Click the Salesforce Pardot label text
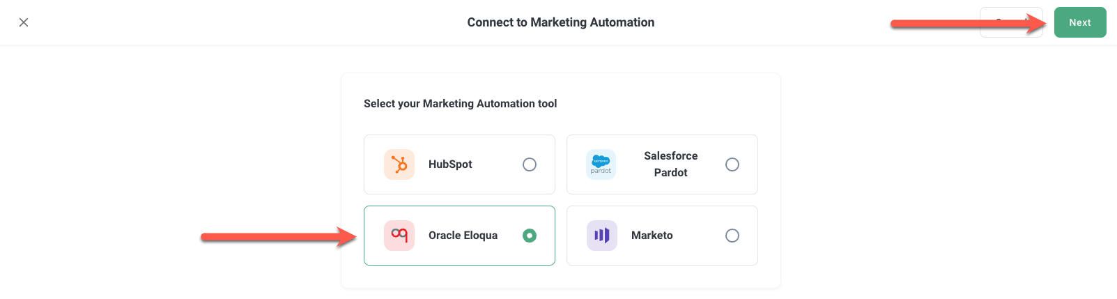Viewport: 1117px width, 299px height. pos(670,164)
